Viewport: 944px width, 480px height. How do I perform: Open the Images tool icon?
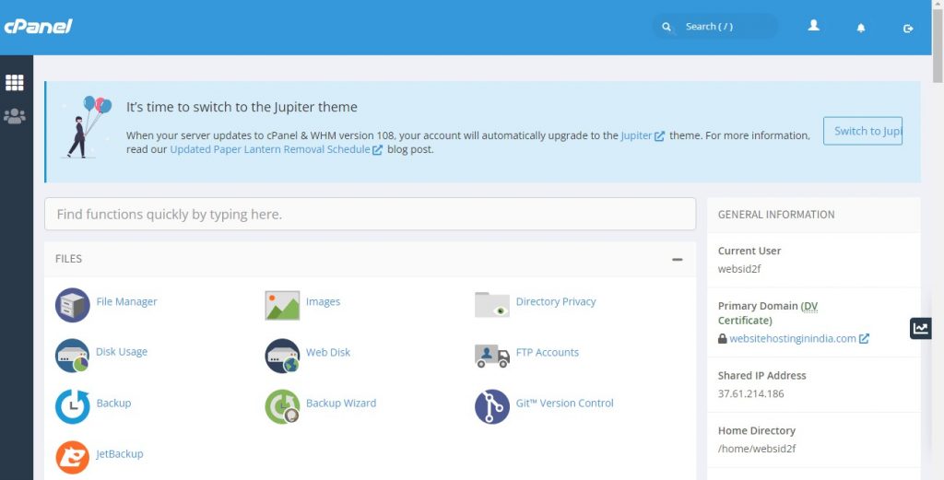pyautogui.click(x=282, y=304)
